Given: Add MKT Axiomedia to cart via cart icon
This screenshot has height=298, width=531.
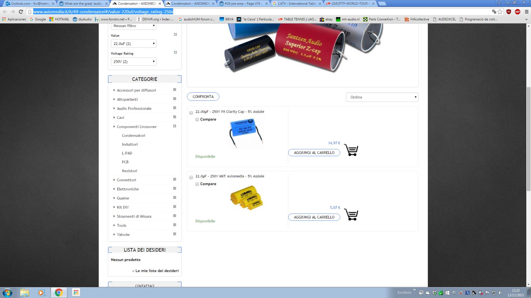Looking at the screenshot, I should (351, 215).
